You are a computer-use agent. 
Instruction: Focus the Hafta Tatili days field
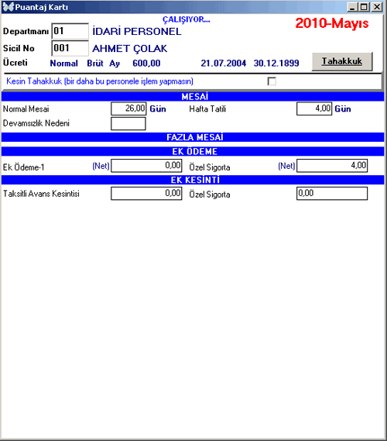point(314,109)
